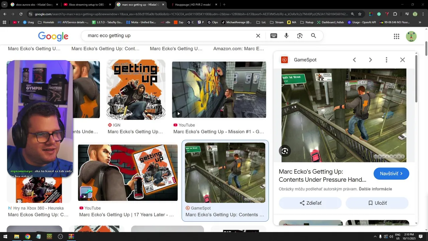The image size is (428, 241).
Task: Clear the search box with the X icon
Action: point(258,36)
